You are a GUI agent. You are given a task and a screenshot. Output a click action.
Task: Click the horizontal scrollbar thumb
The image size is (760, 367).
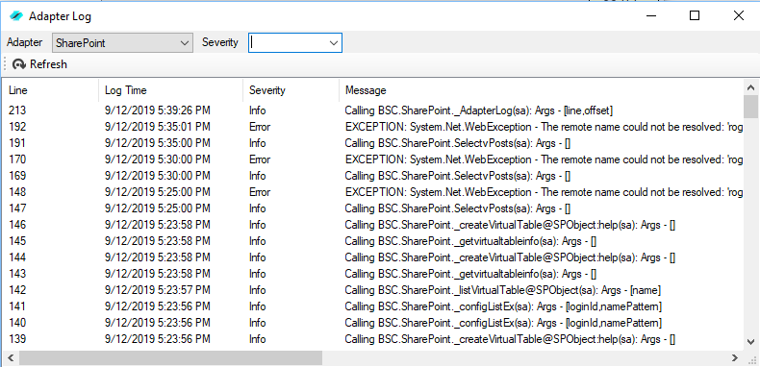170,358
